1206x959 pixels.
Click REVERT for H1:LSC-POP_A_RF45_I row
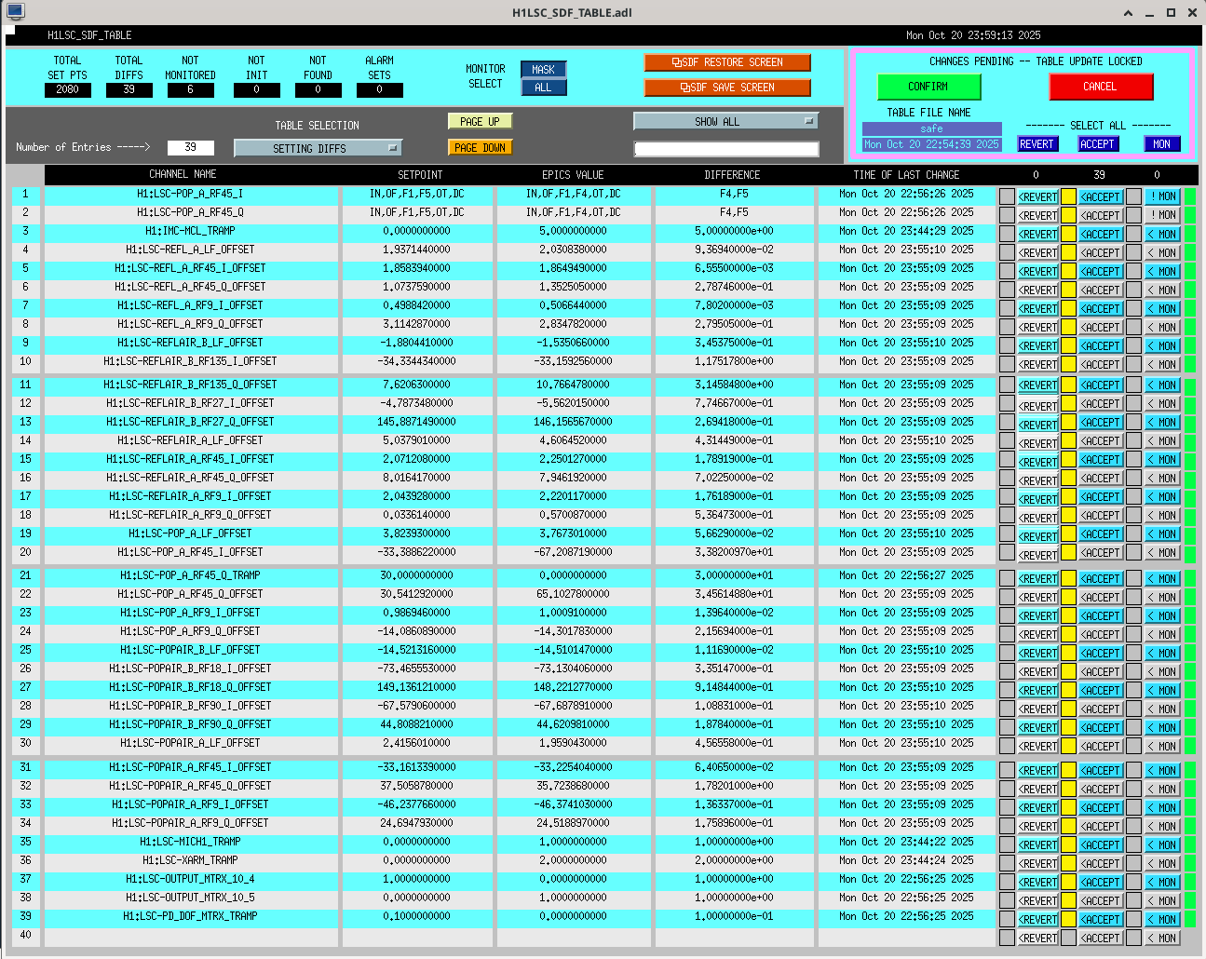point(1037,197)
